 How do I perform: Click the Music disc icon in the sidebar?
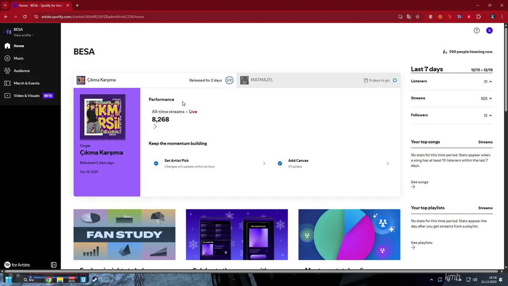pos(7,58)
